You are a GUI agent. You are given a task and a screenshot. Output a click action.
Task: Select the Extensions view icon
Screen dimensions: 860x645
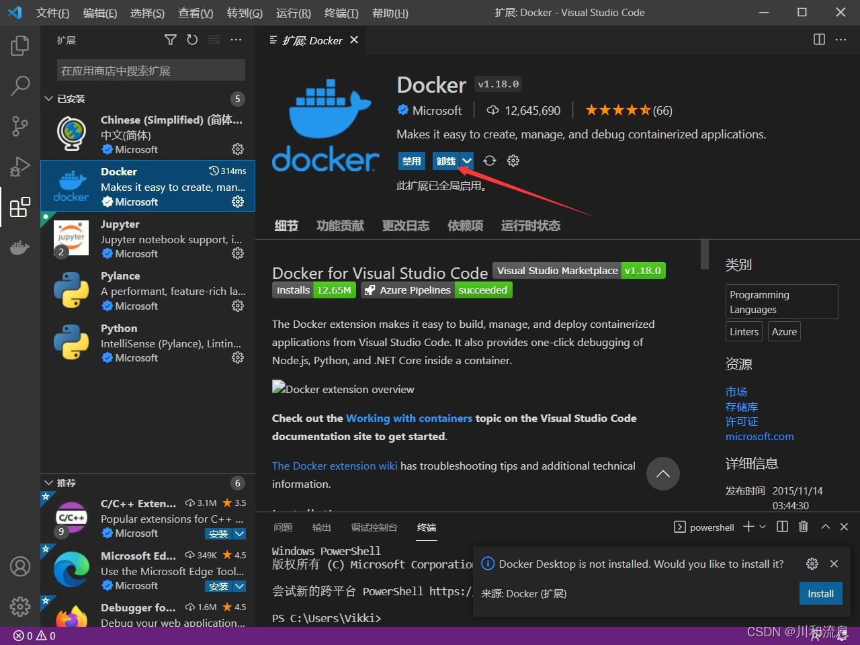point(20,206)
